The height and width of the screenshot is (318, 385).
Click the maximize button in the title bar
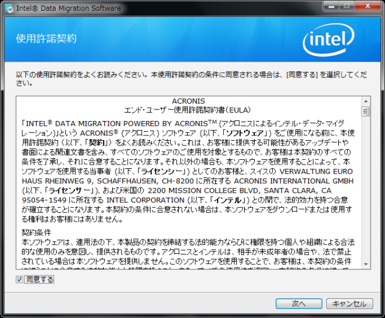347,6
